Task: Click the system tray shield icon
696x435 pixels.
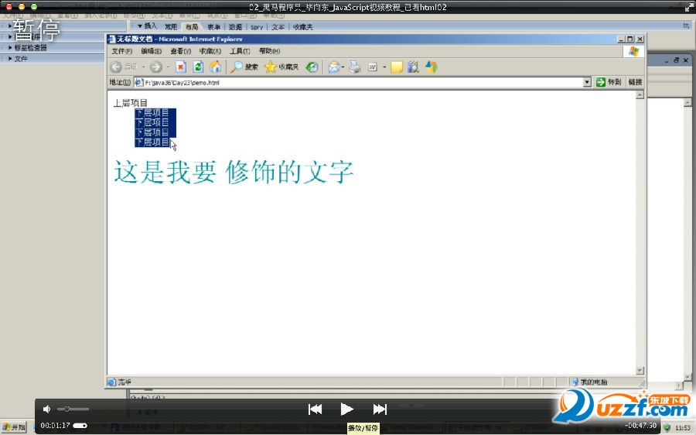Action: click(667, 428)
